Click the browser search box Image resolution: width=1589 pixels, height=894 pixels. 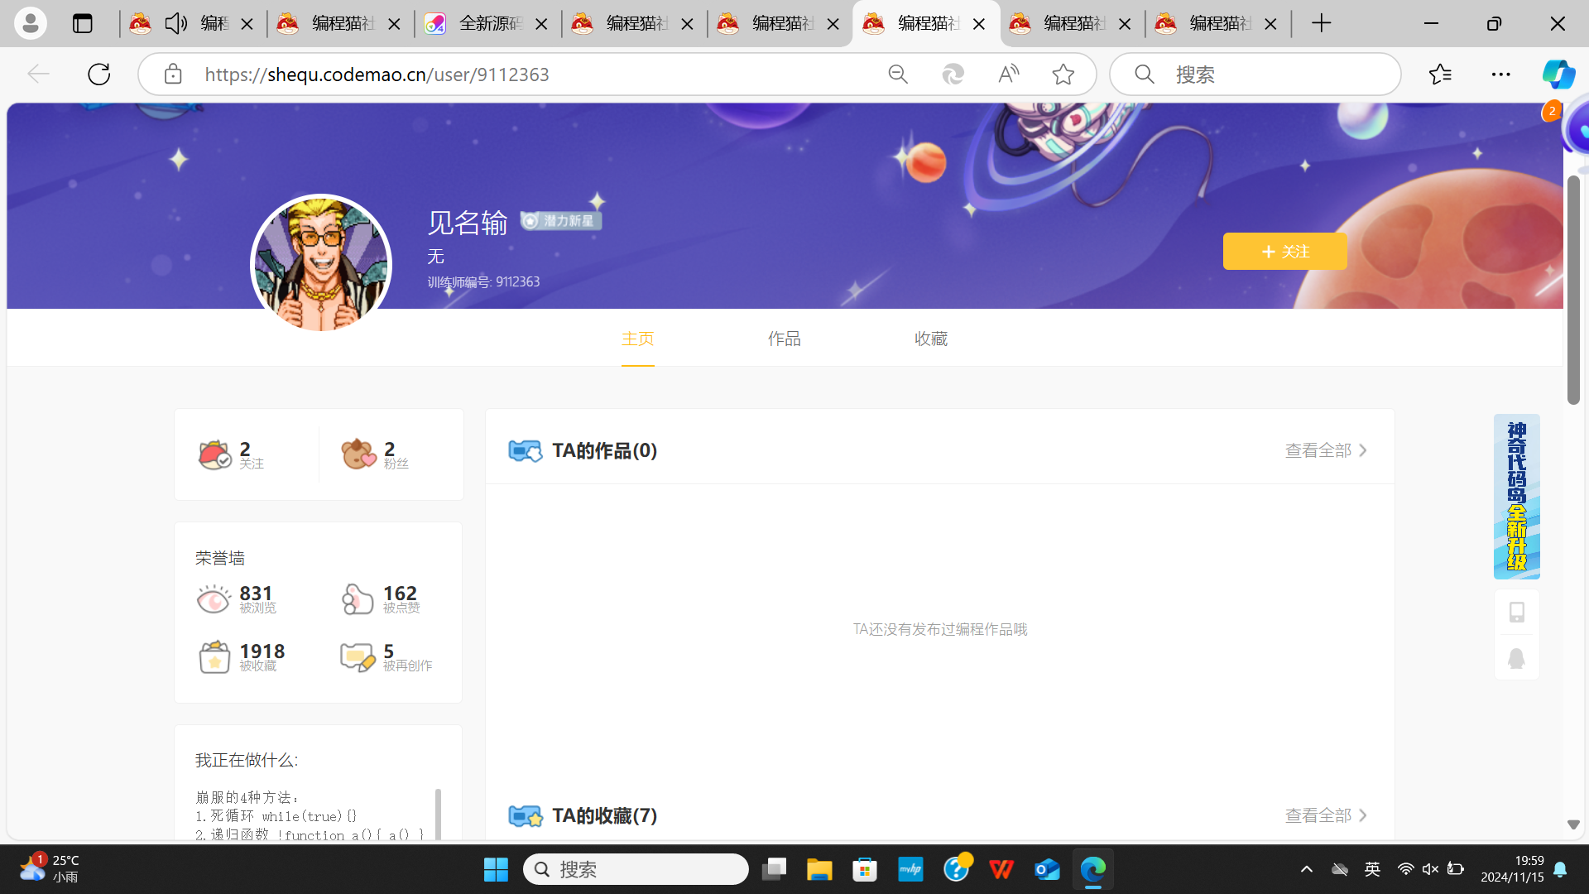[x=1255, y=74]
